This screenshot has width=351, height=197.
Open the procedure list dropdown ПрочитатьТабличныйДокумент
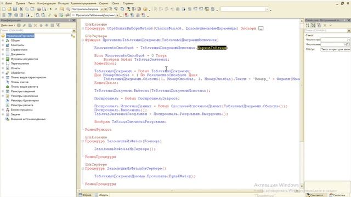tap(117, 15)
